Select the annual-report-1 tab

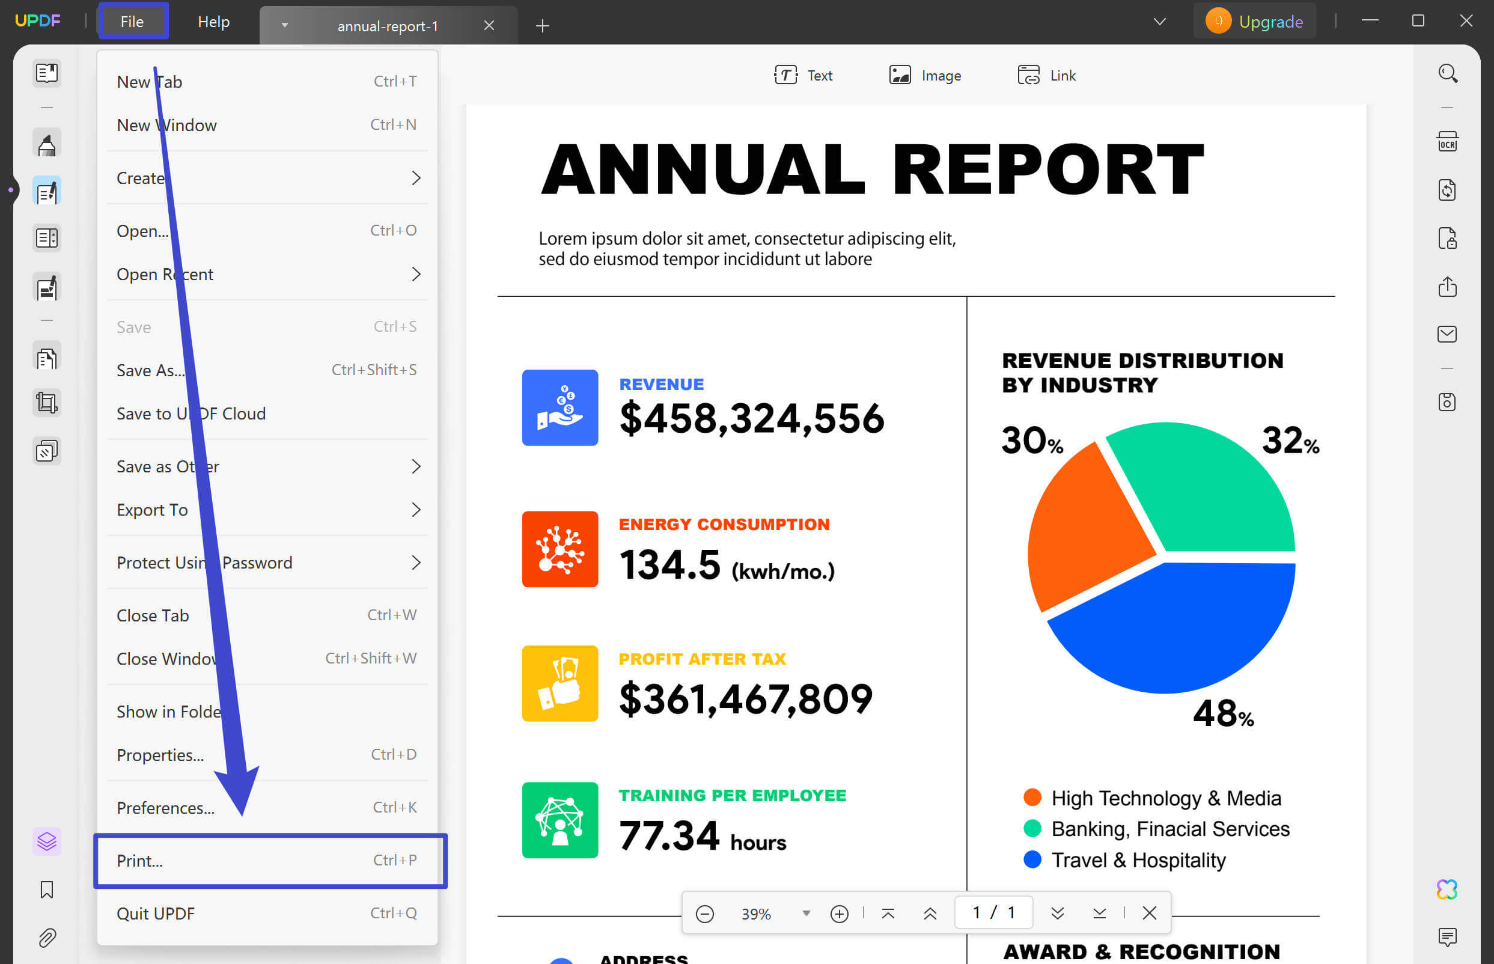(388, 25)
